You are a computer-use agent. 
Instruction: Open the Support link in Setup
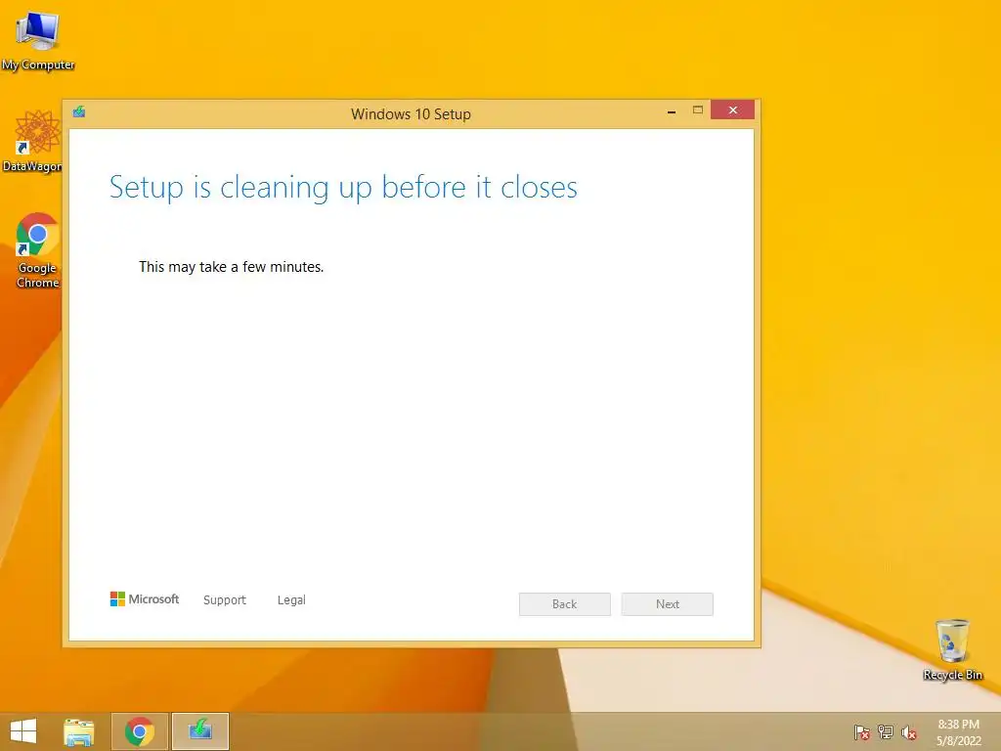click(x=225, y=599)
